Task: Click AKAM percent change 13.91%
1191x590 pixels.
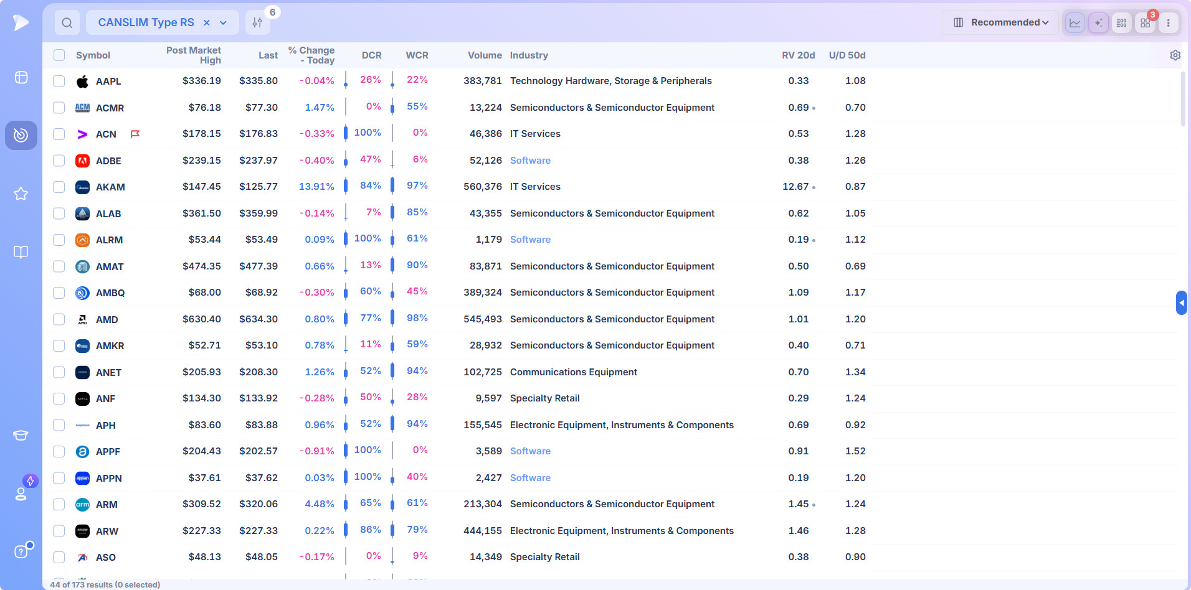Action: tap(316, 187)
